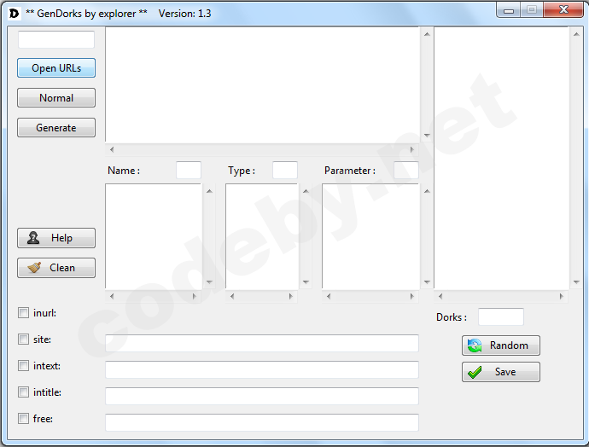589x447 pixels.
Task: Focus the intitle: text field
Action: click(262, 396)
